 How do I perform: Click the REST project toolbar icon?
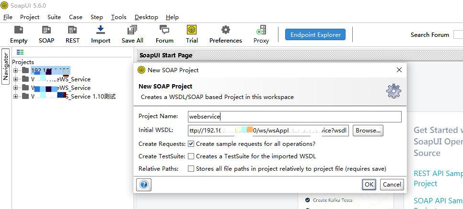coord(72,34)
